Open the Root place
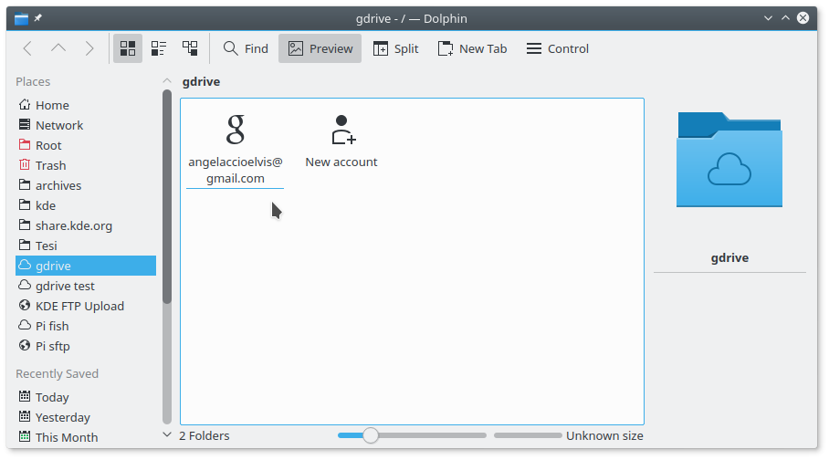This screenshot has height=460, width=829. click(x=86, y=145)
